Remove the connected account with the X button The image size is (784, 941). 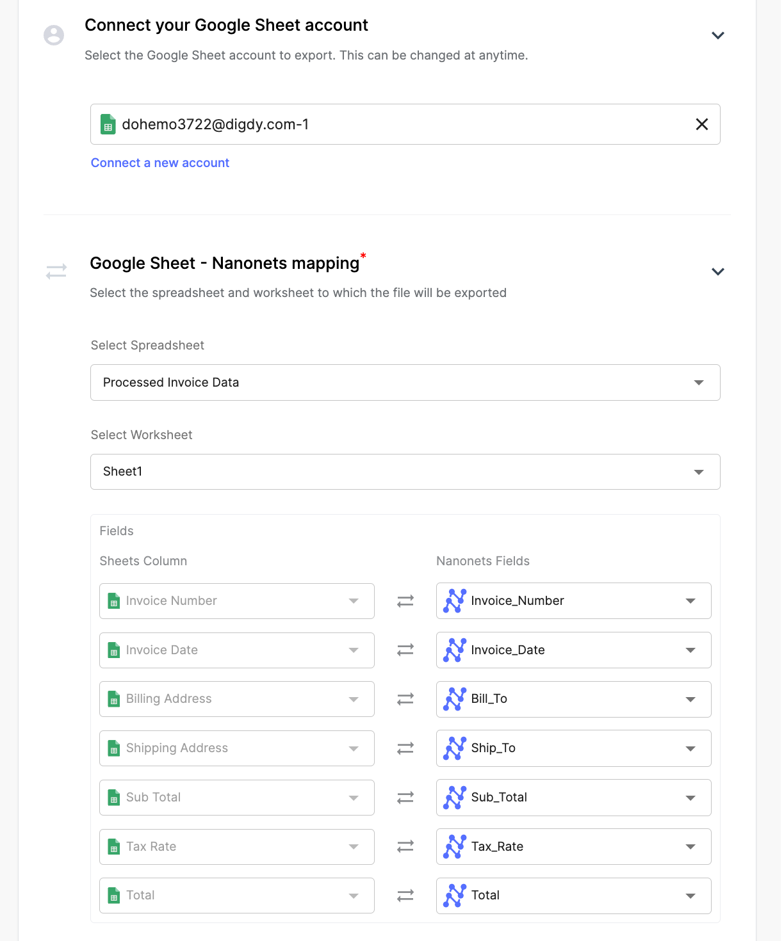point(701,124)
